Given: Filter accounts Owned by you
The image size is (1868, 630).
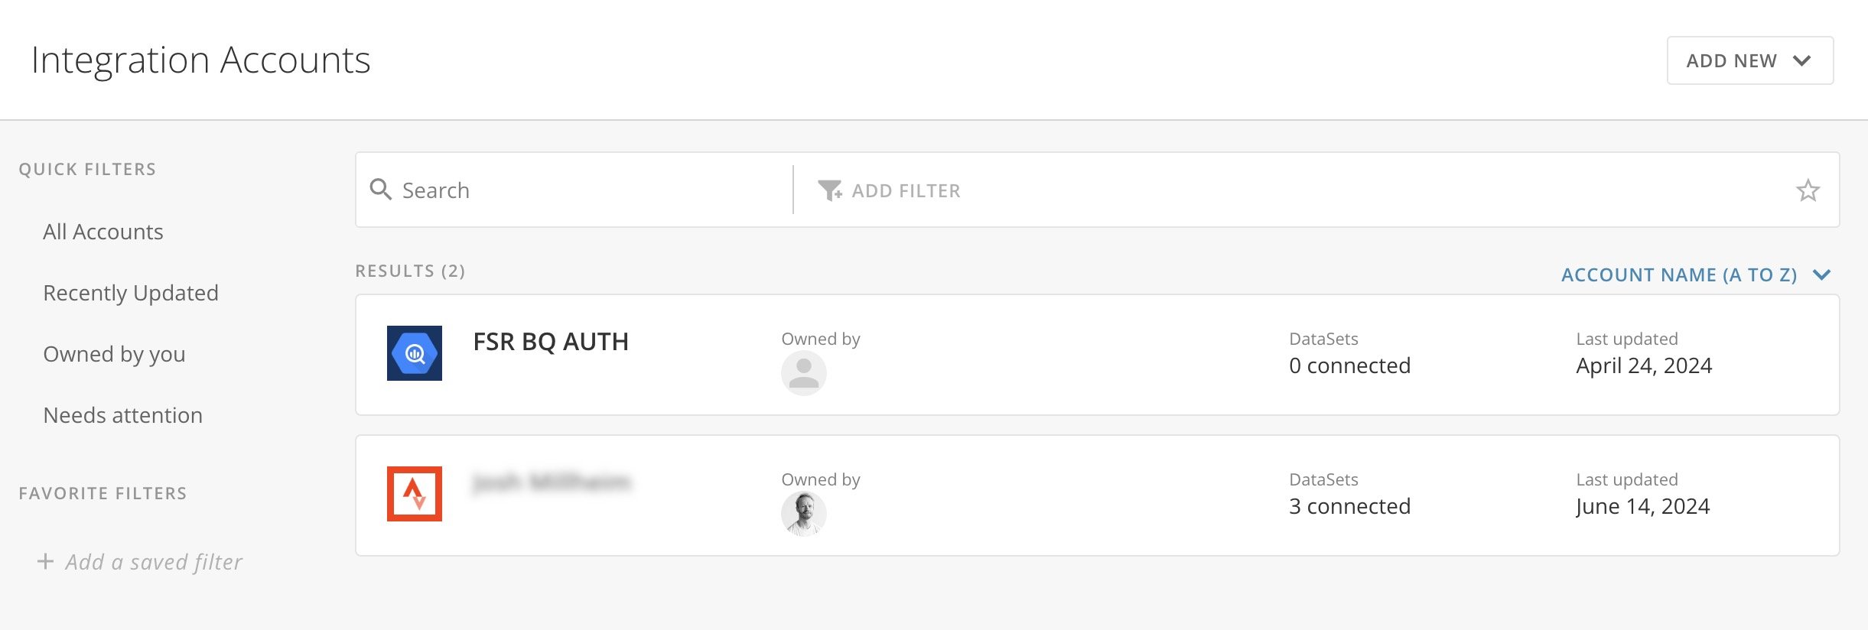Looking at the screenshot, I should 114,354.
